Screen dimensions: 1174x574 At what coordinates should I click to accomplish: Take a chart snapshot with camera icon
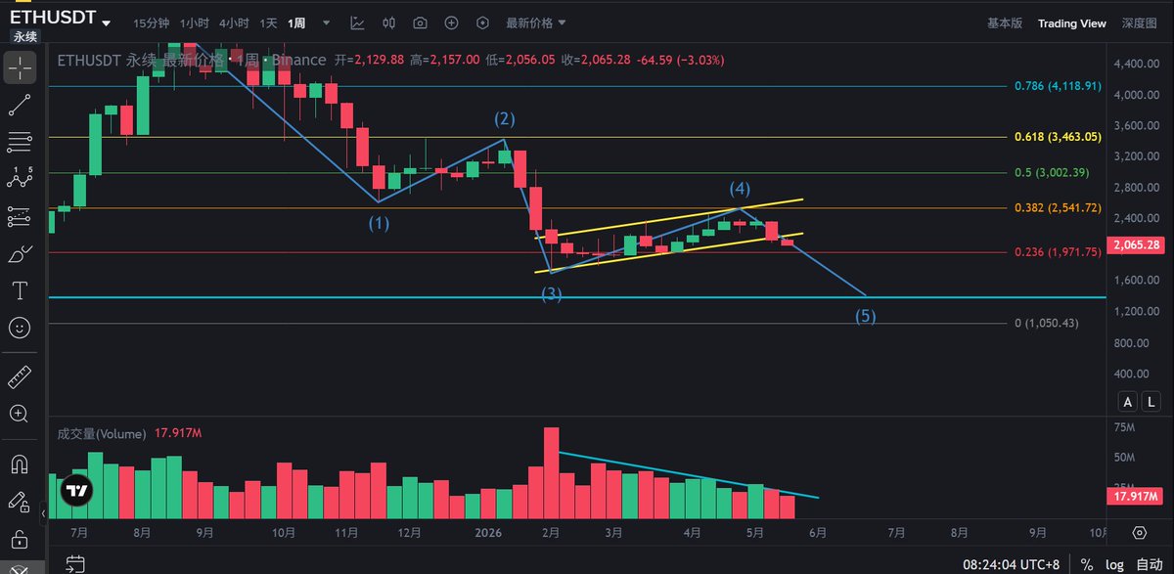click(x=420, y=23)
